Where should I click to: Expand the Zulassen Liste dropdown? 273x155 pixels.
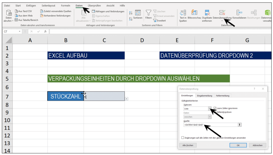tap(210, 109)
